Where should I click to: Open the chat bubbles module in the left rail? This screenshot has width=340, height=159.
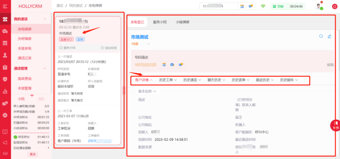point(5,31)
